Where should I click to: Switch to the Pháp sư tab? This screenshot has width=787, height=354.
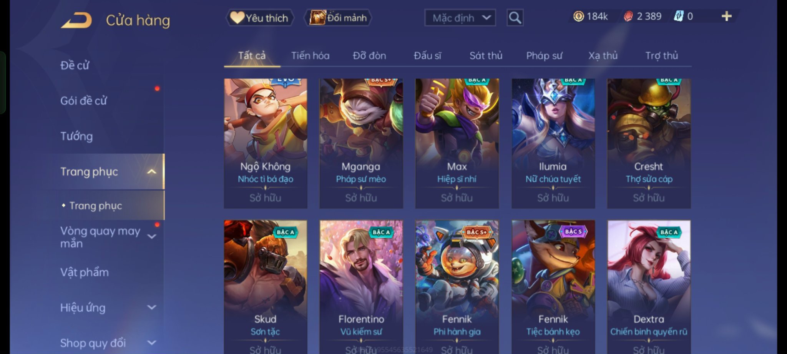544,56
